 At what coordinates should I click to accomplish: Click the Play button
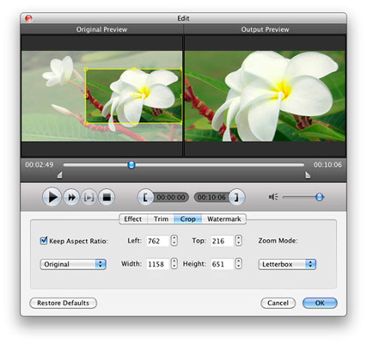tap(52, 197)
